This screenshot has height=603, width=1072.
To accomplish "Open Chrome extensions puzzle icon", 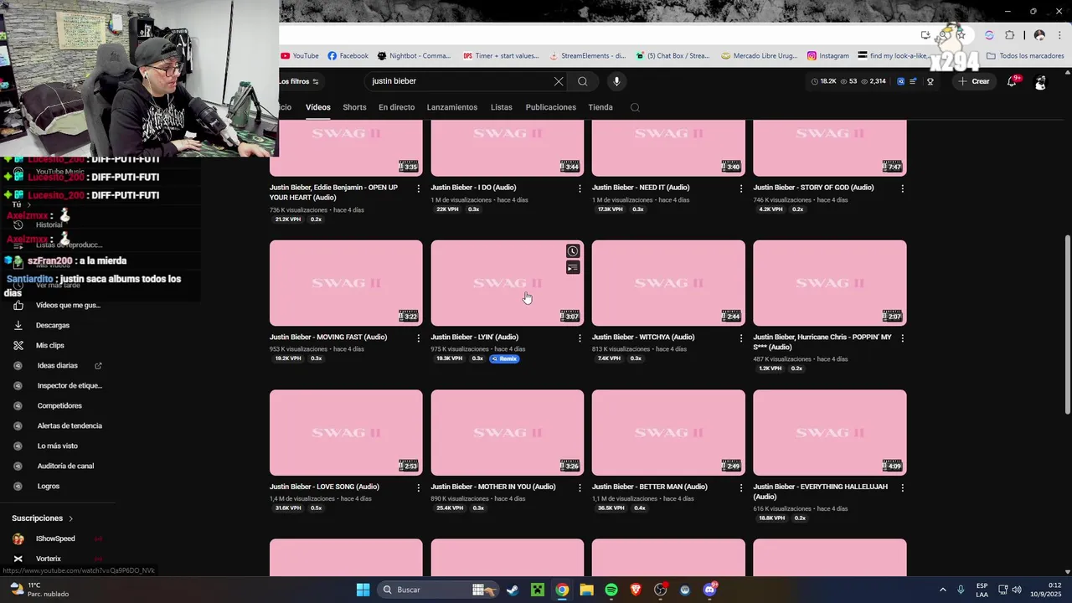I will click(1009, 35).
